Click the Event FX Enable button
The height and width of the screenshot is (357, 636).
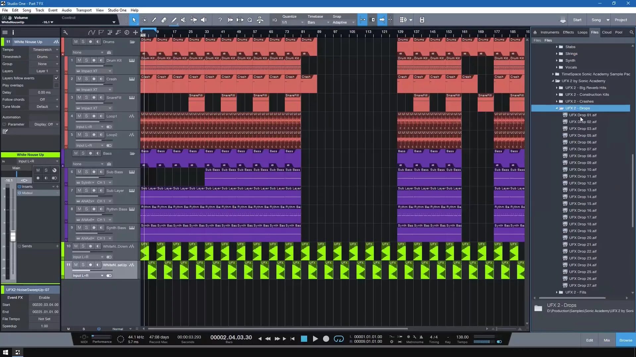[44, 297]
